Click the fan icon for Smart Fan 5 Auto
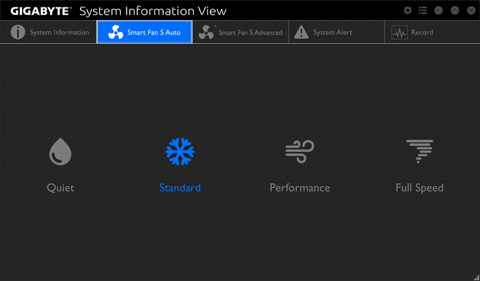Image resolution: width=480 pixels, height=281 pixels. (116, 33)
